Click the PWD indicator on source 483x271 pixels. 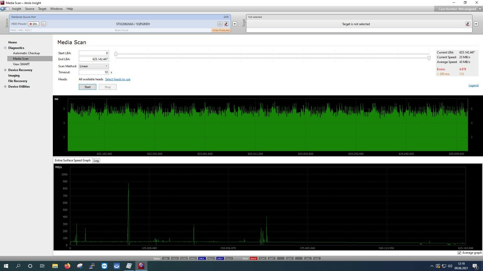pyautogui.click(x=13, y=30)
